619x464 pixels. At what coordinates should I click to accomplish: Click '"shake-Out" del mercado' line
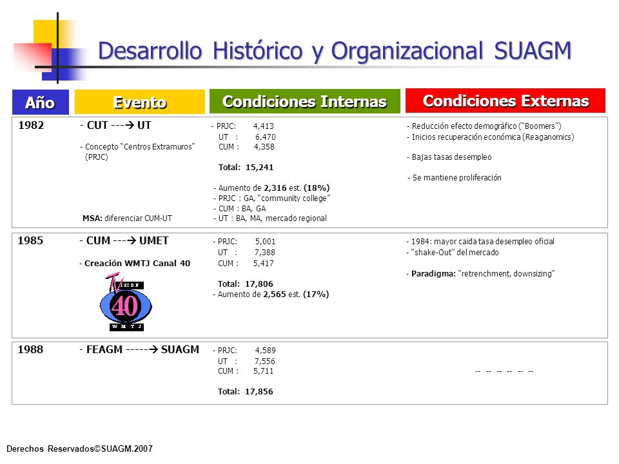453,252
